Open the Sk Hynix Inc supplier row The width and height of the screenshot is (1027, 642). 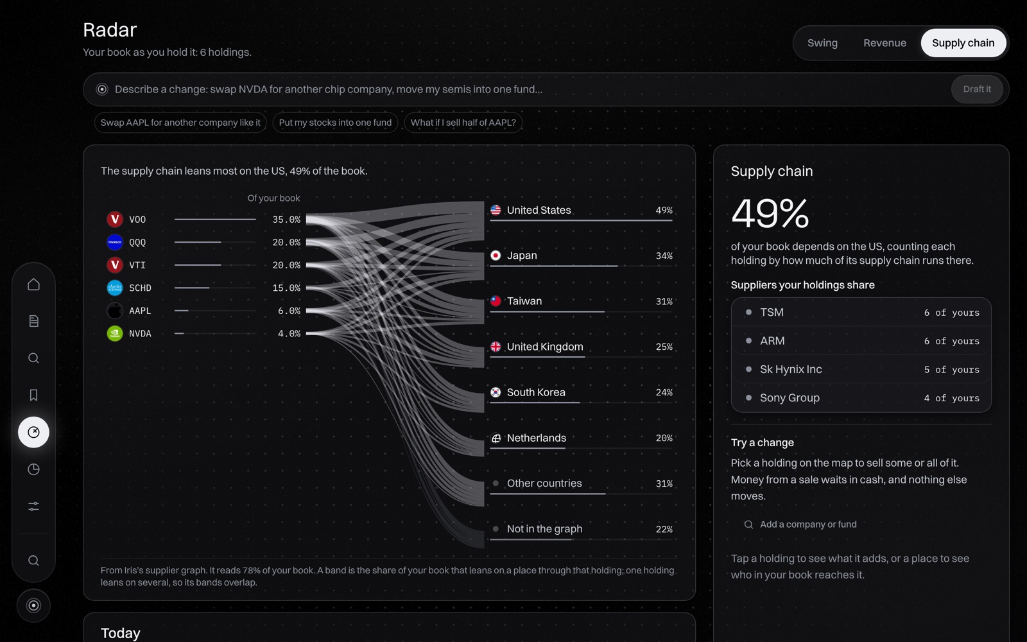861,369
